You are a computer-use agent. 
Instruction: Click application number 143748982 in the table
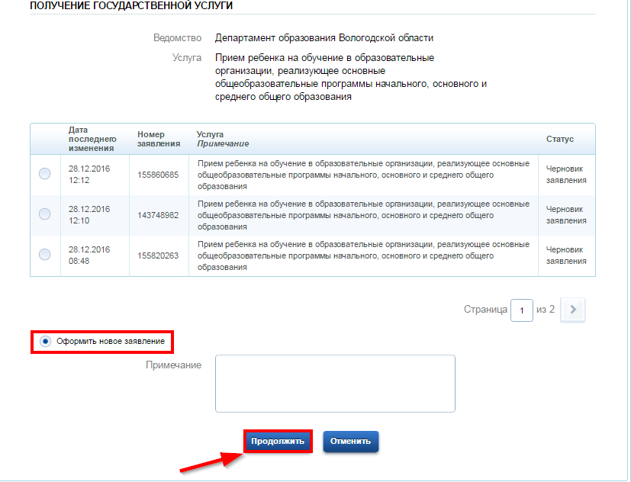[x=158, y=215]
